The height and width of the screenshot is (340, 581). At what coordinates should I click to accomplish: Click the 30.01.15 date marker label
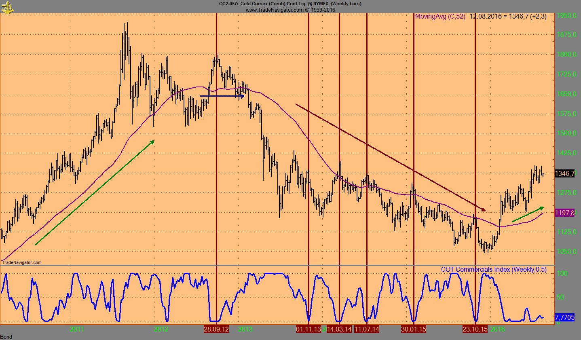pyautogui.click(x=414, y=329)
